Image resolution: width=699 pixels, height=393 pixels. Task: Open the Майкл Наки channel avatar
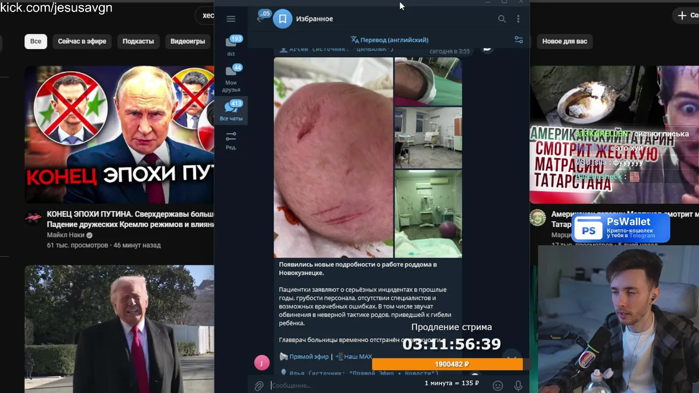pos(33,218)
